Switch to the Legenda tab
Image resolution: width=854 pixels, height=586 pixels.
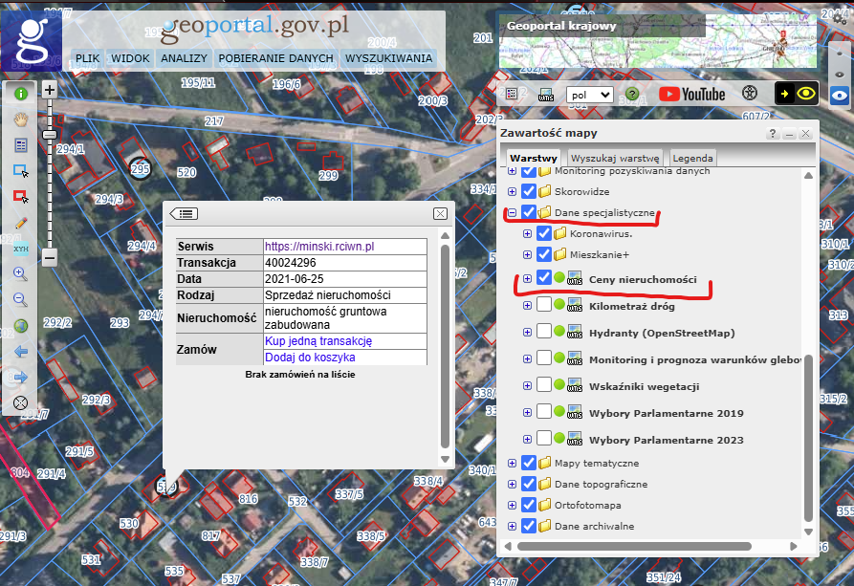click(x=692, y=158)
